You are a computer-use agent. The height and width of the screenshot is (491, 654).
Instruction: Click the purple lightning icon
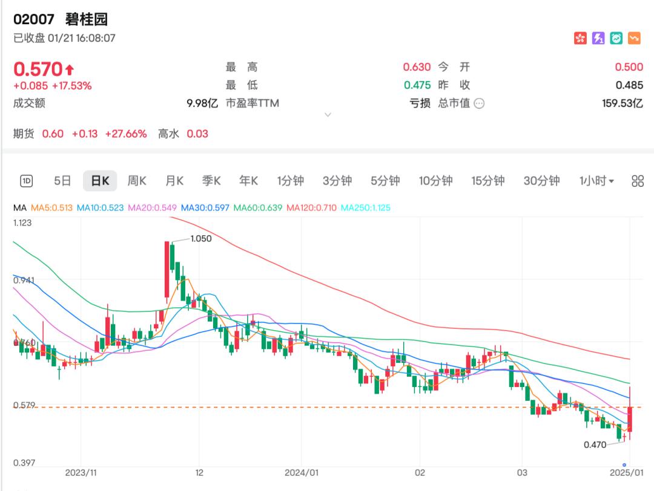[598, 38]
